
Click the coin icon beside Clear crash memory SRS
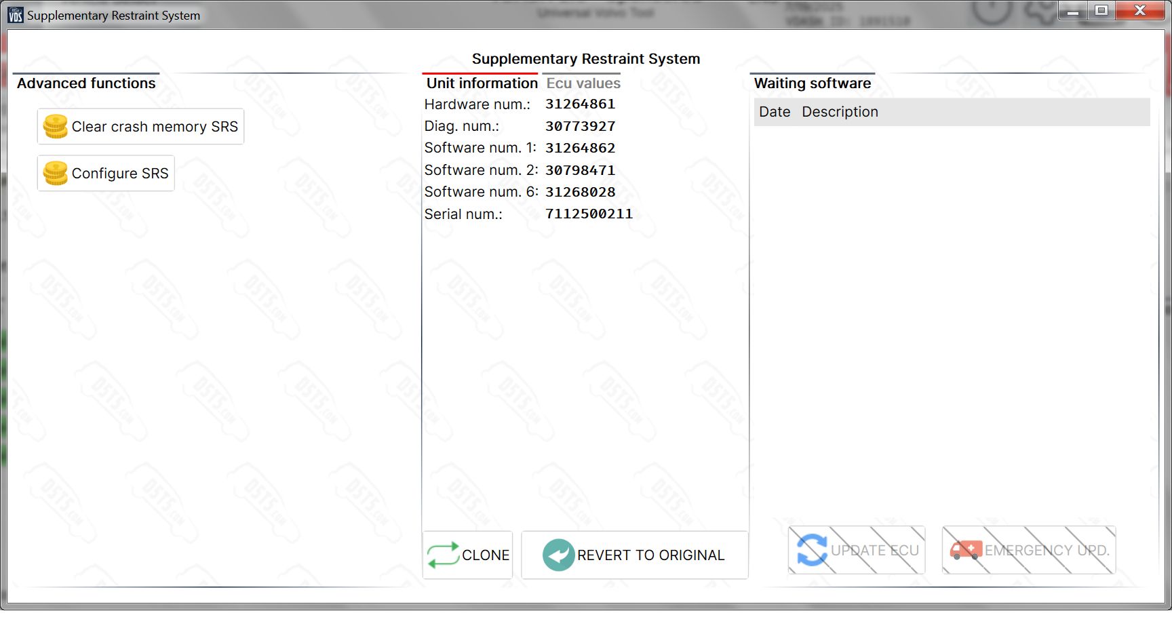pyautogui.click(x=56, y=126)
